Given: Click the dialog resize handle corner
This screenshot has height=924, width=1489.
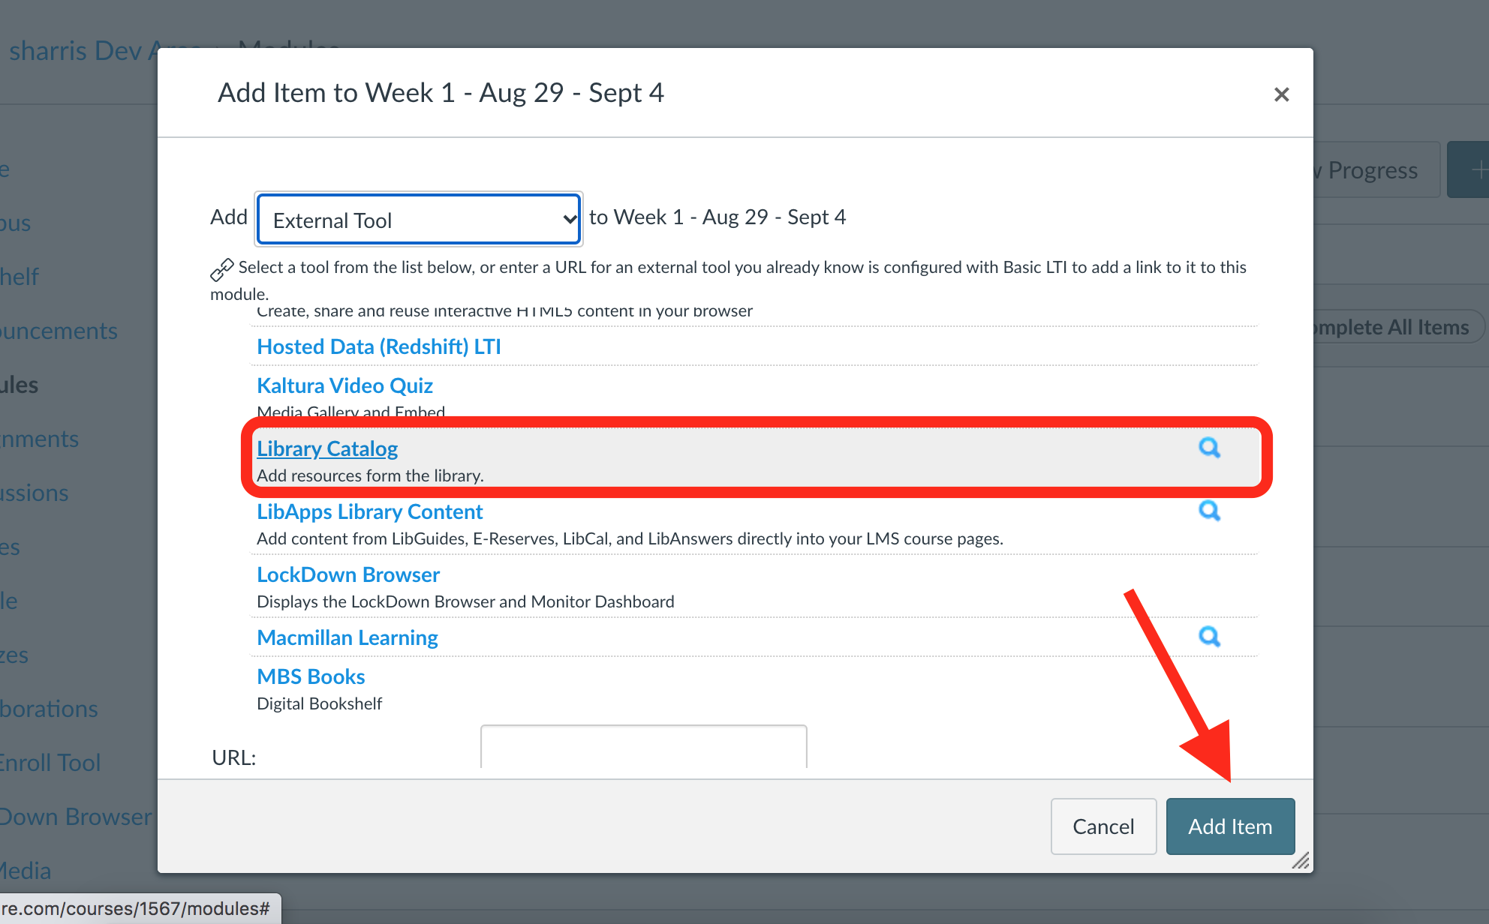Looking at the screenshot, I should click(1301, 861).
